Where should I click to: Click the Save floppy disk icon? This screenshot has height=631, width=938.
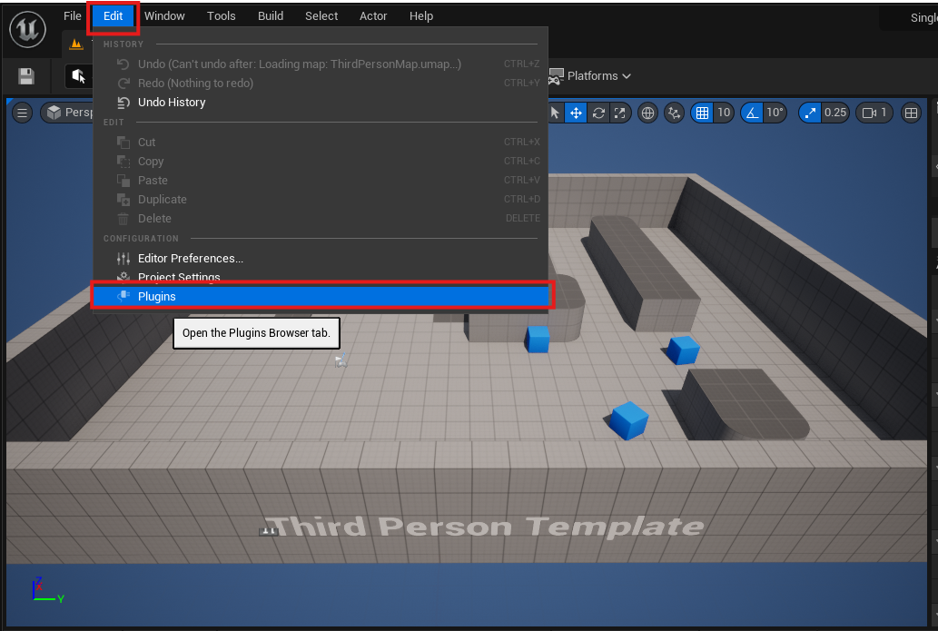tap(26, 76)
